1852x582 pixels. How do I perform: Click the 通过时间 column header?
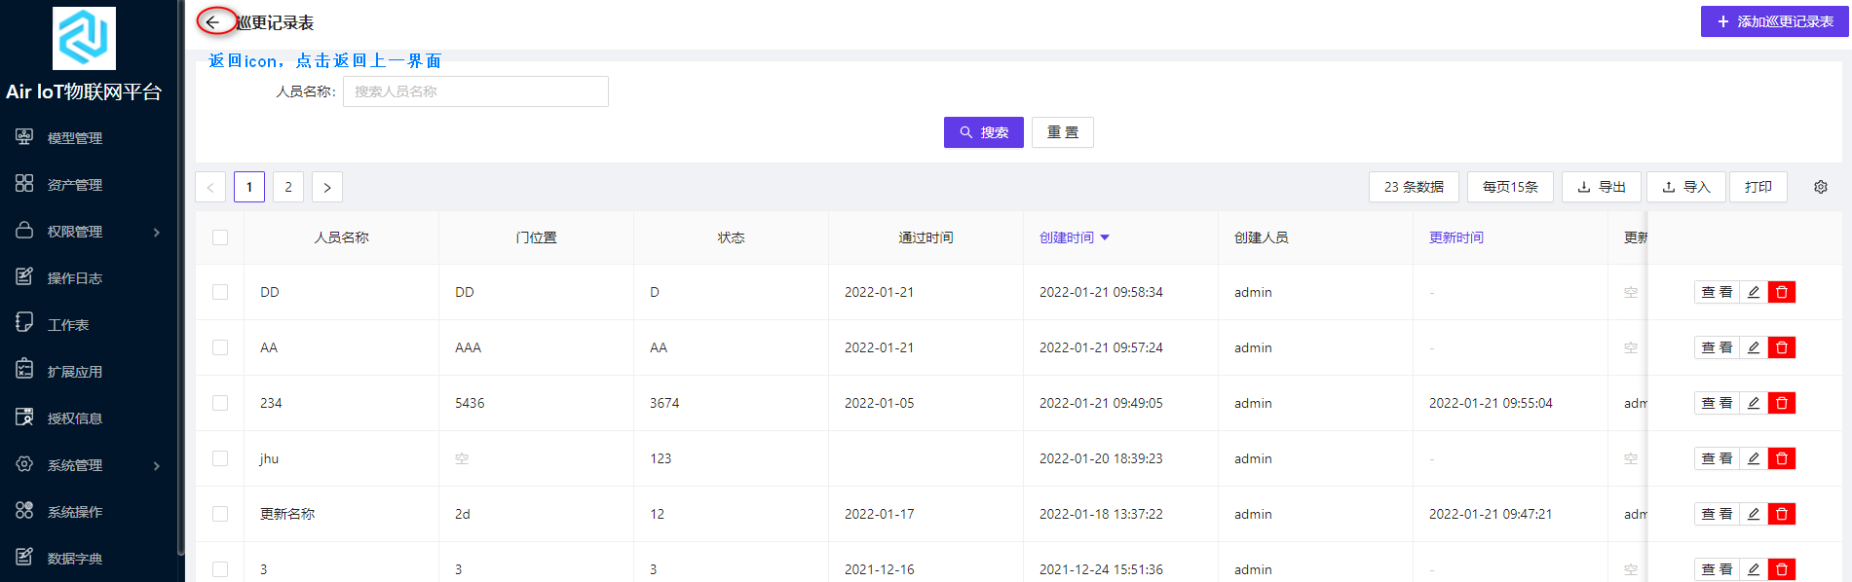click(x=926, y=237)
